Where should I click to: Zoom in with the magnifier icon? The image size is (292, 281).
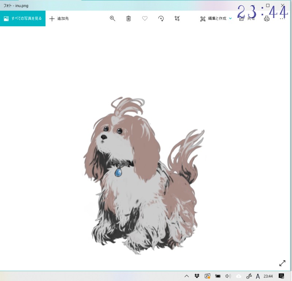(112, 19)
